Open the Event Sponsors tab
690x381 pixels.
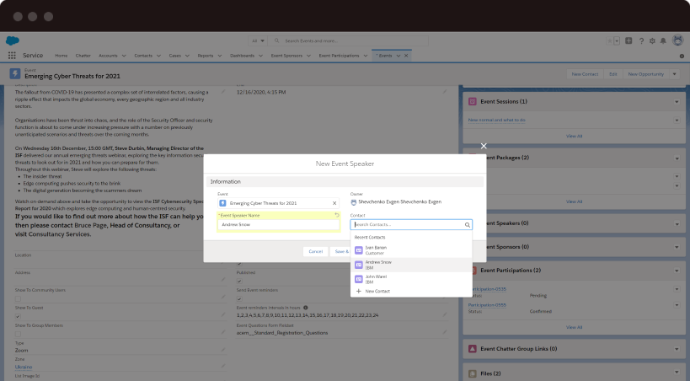286,56
